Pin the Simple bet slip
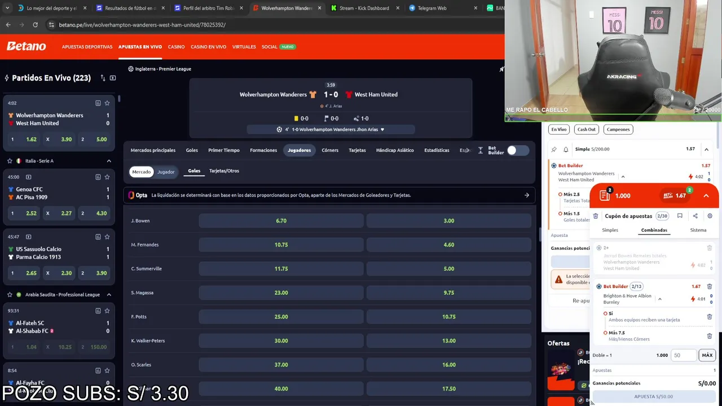The width and height of the screenshot is (722, 406). click(x=554, y=149)
